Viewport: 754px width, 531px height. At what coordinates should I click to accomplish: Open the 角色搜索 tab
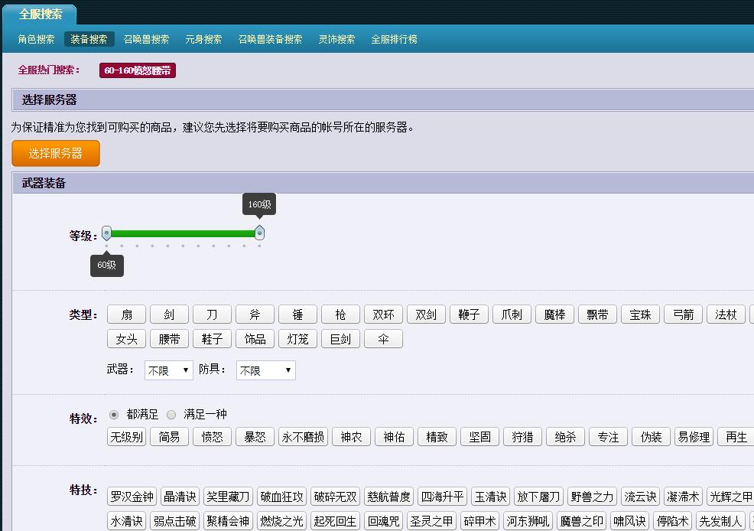pyautogui.click(x=36, y=39)
